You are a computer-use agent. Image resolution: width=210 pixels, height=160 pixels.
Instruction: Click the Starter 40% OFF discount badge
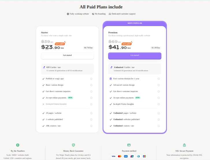60,44
